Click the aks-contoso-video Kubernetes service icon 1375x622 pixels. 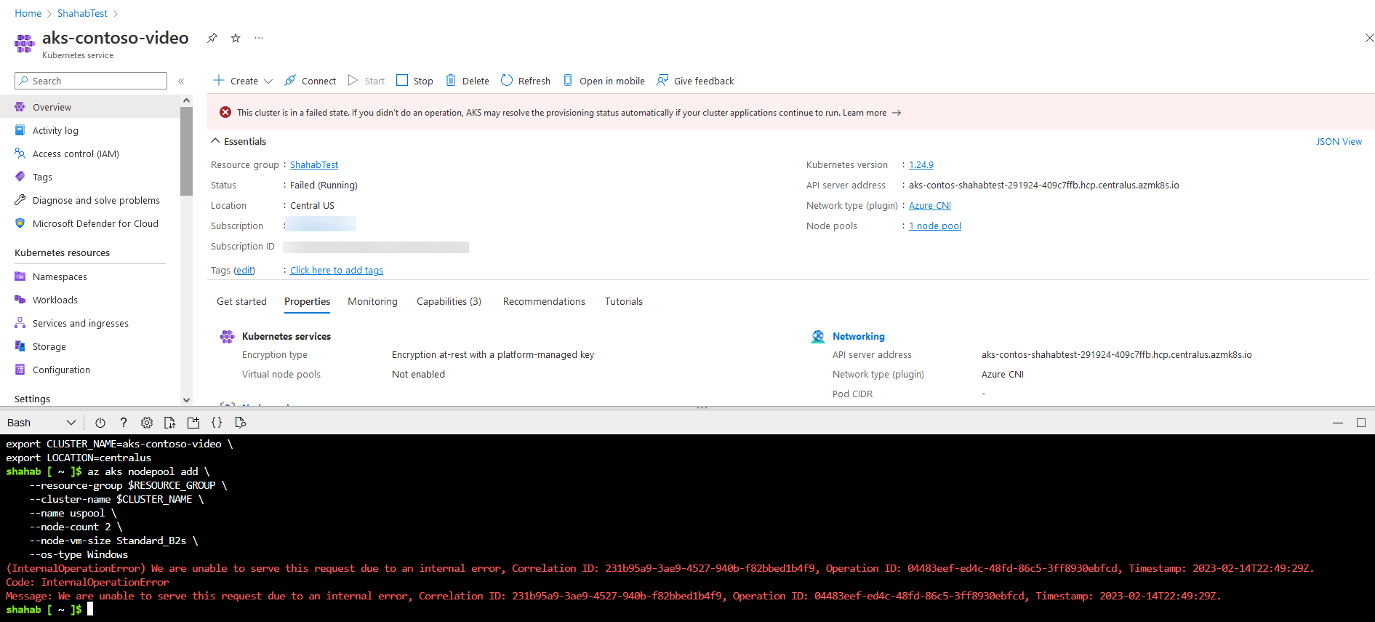click(x=24, y=44)
